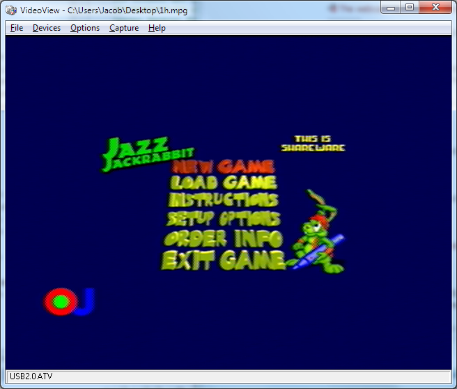Image resolution: width=457 pixels, height=389 pixels.
Task: Click the 'Order Info' entry in video
Action: tap(223, 238)
